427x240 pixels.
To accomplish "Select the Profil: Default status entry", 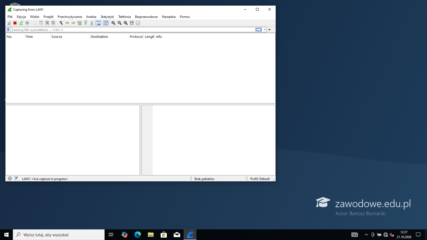I will pyautogui.click(x=260, y=179).
